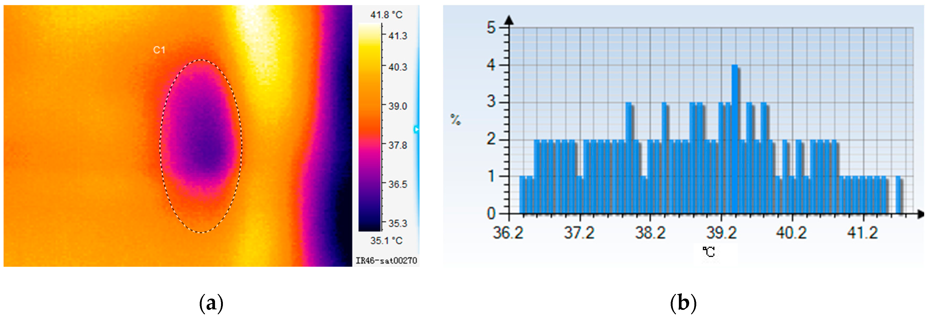932x318 pixels.
Task: Click the percent symbol on Y-axis
Action: (455, 119)
